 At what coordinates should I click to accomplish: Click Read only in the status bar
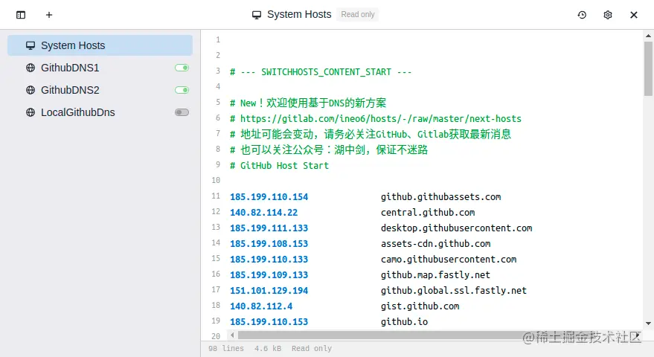(312, 348)
